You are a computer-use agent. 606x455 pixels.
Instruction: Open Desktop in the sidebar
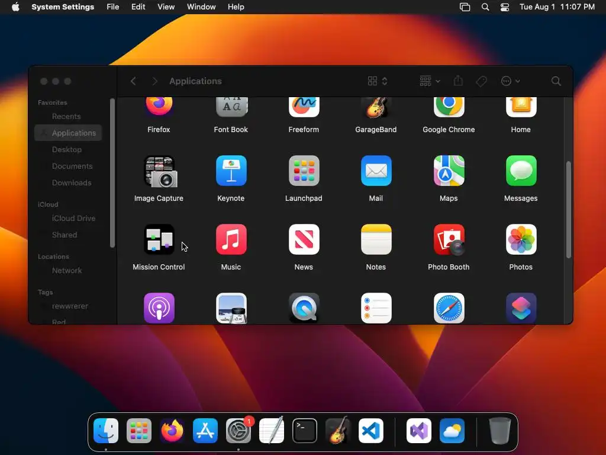(67, 149)
